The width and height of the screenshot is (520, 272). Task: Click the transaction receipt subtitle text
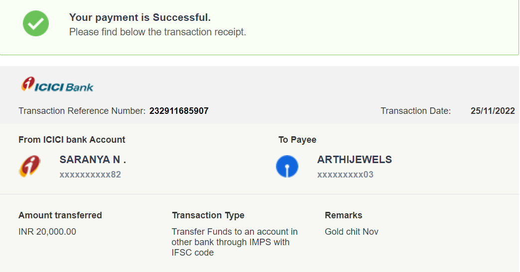157,32
